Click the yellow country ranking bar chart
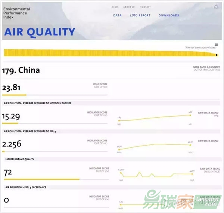224x213 pixels. [x=108, y=53]
